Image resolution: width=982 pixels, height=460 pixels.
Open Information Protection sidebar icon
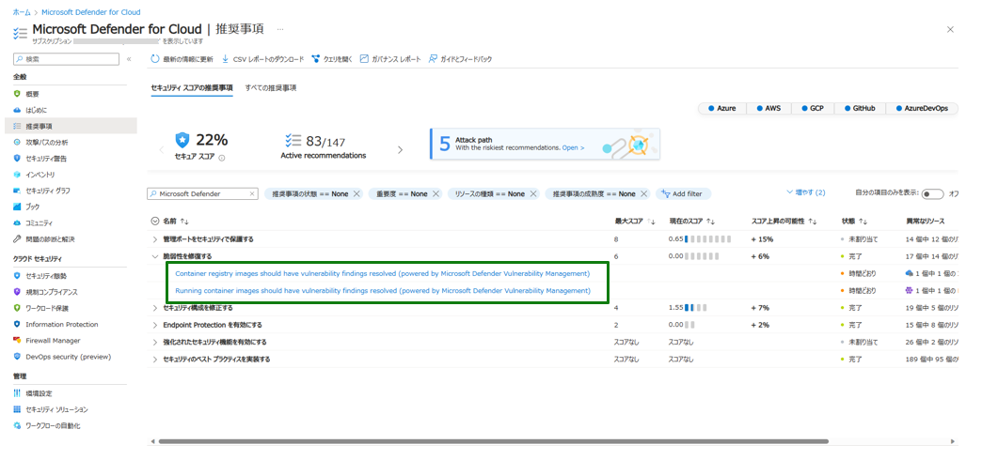(x=18, y=325)
